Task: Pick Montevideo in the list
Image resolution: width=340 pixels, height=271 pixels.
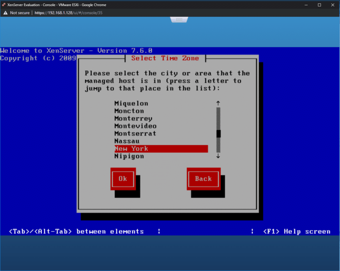Action: (x=135, y=126)
